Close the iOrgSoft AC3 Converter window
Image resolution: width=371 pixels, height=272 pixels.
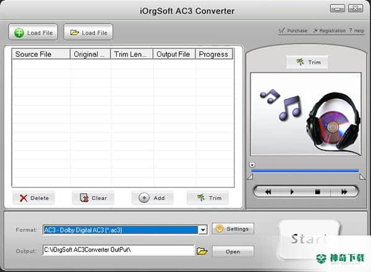[356, 9]
